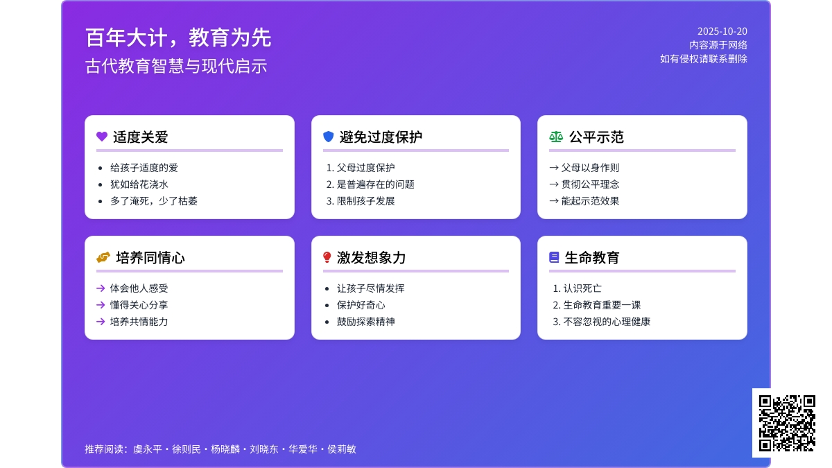Screen dimensions: 832x468
Task: Click the subtitle 古代教育智慧与现代启示
Action: pyautogui.click(x=176, y=67)
